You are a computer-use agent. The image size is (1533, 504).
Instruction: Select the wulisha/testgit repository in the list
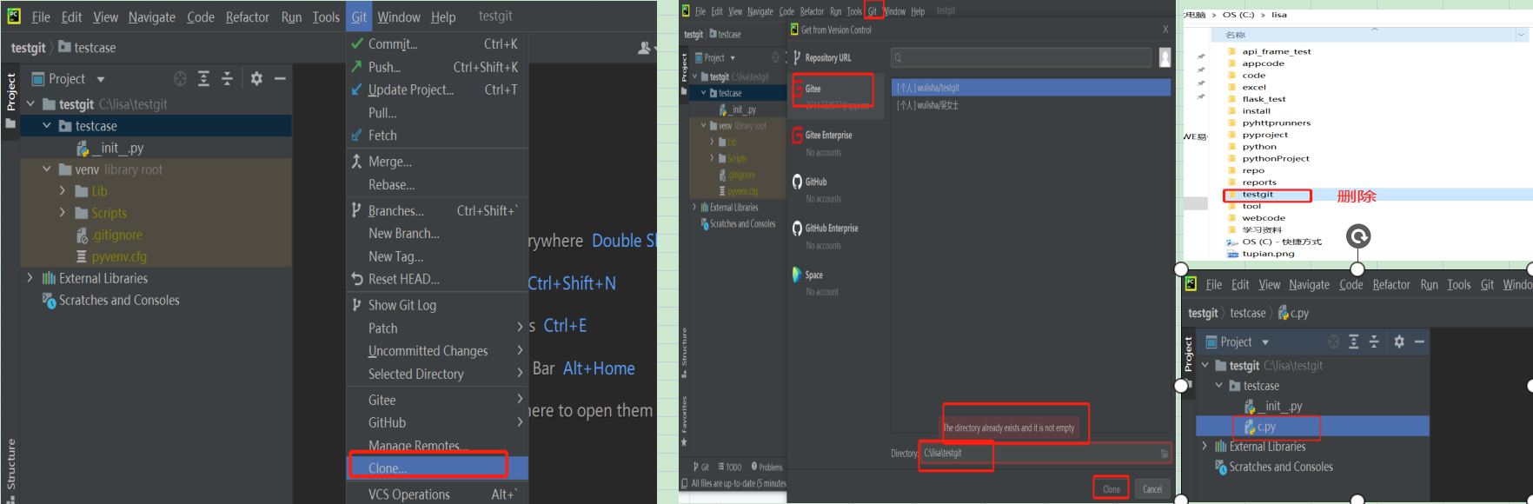(1031, 88)
